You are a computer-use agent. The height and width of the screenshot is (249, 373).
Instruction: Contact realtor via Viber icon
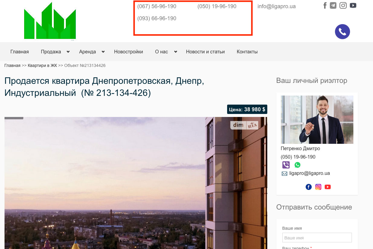pos(286,165)
